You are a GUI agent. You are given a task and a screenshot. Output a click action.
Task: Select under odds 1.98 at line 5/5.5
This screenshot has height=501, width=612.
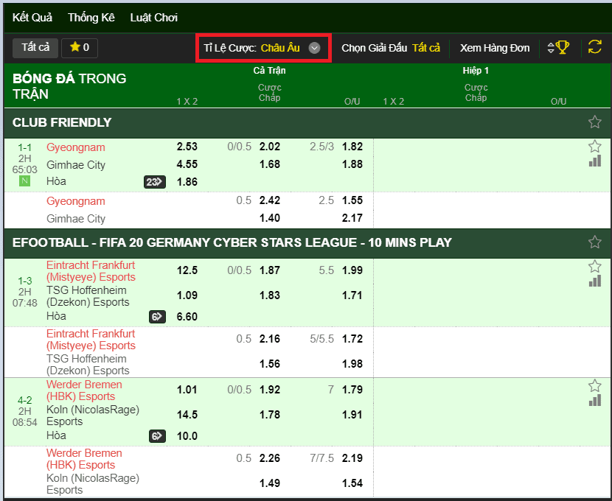pos(352,364)
